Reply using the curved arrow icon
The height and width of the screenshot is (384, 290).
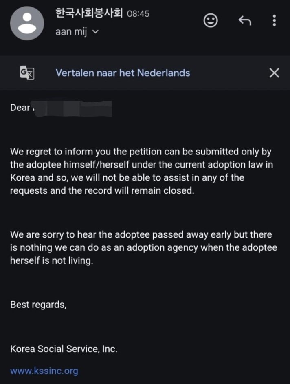tap(245, 20)
